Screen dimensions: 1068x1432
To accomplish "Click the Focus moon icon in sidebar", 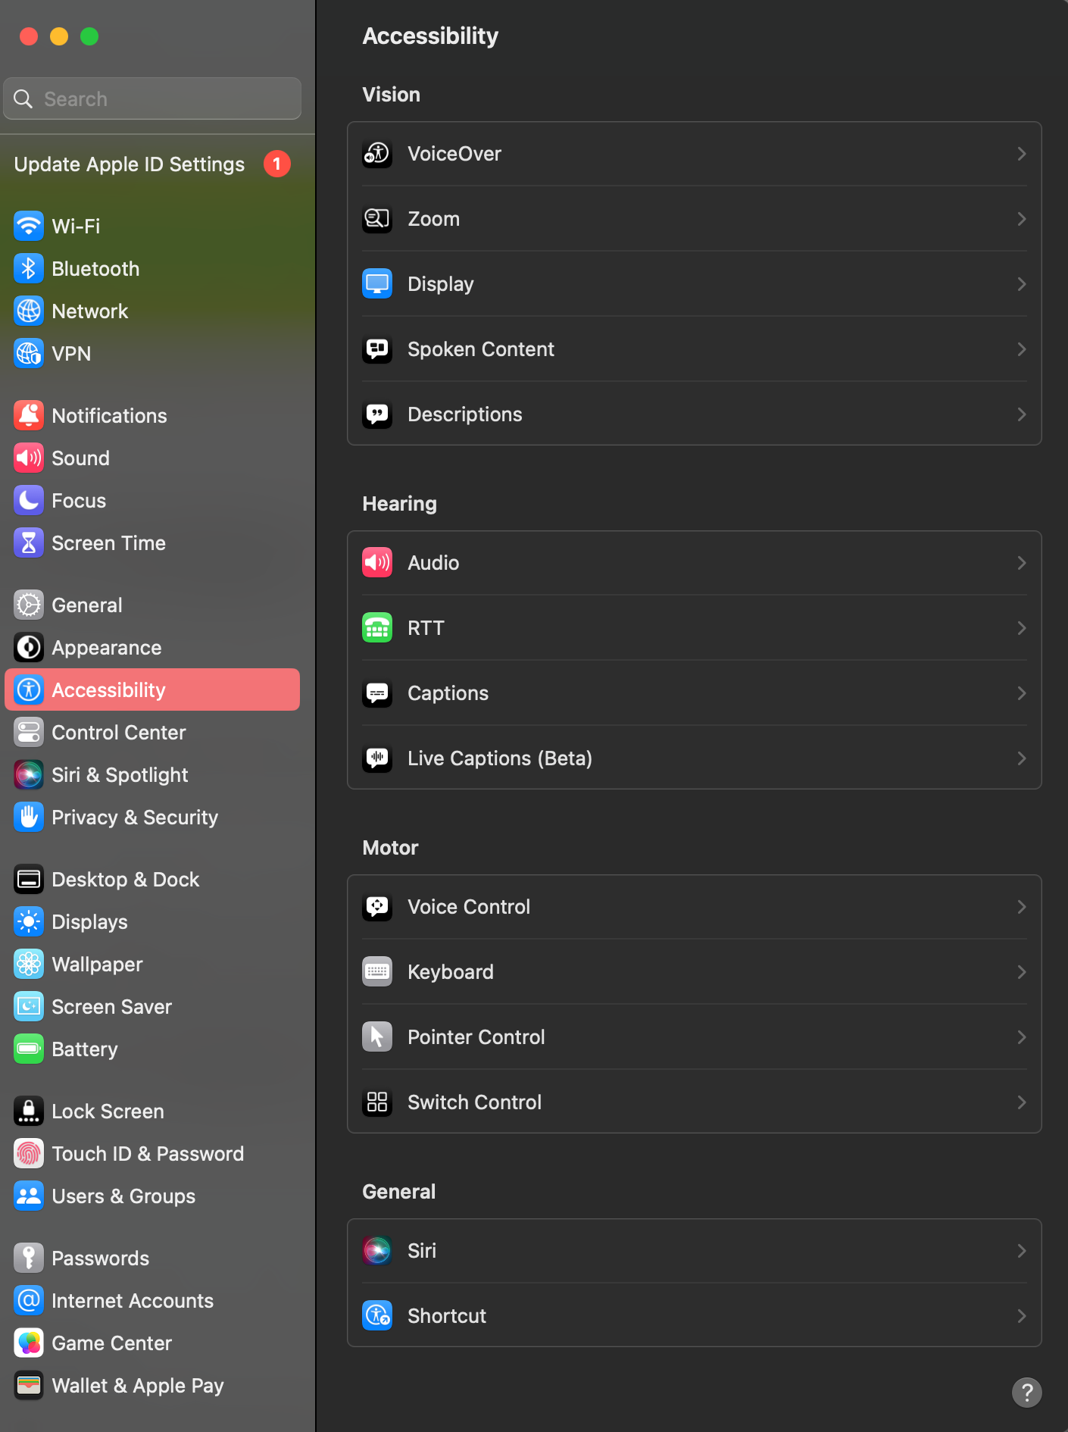I will pyautogui.click(x=29, y=501).
